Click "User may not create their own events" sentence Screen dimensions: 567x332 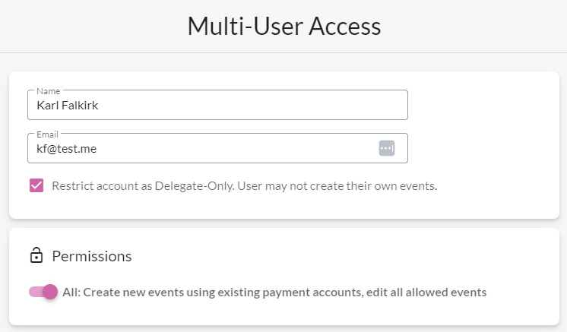pos(337,185)
